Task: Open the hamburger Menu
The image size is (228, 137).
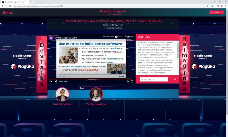Action: (8, 12)
